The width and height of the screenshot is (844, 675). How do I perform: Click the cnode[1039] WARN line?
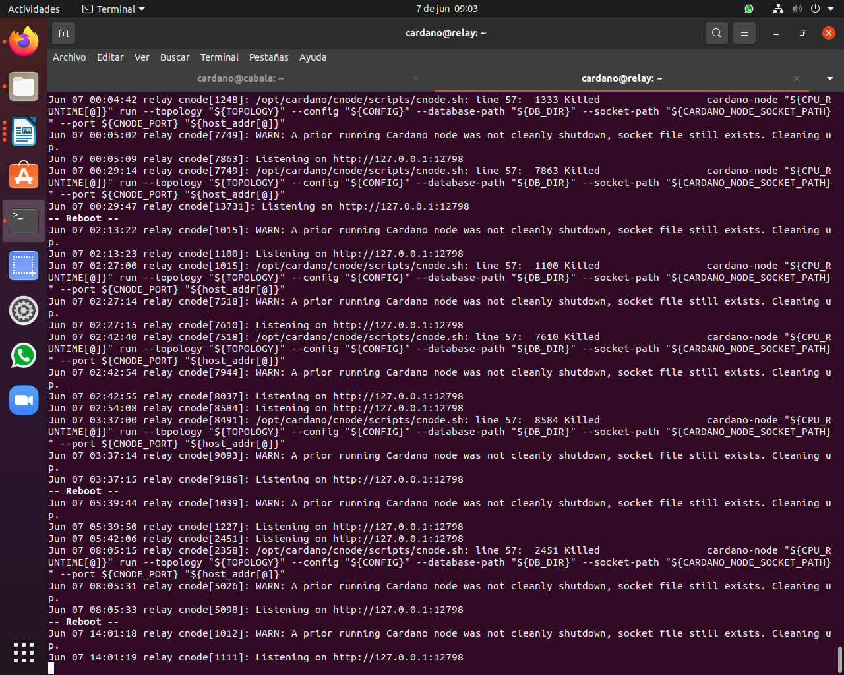(x=440, y=509)
